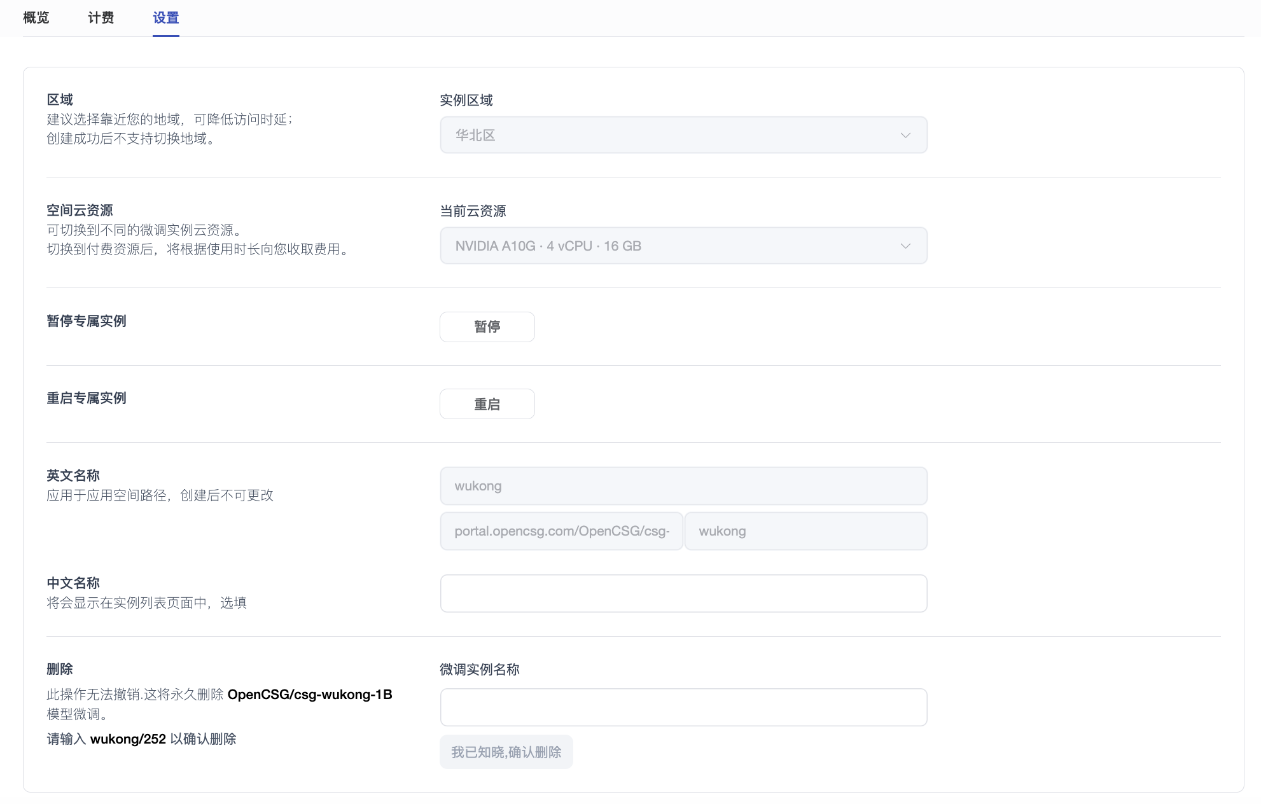Focus the 微调实例名称 delete confirmation input
Image resolution: width=1261 pixels, height=804 pixels.
[x=683, y=707]
